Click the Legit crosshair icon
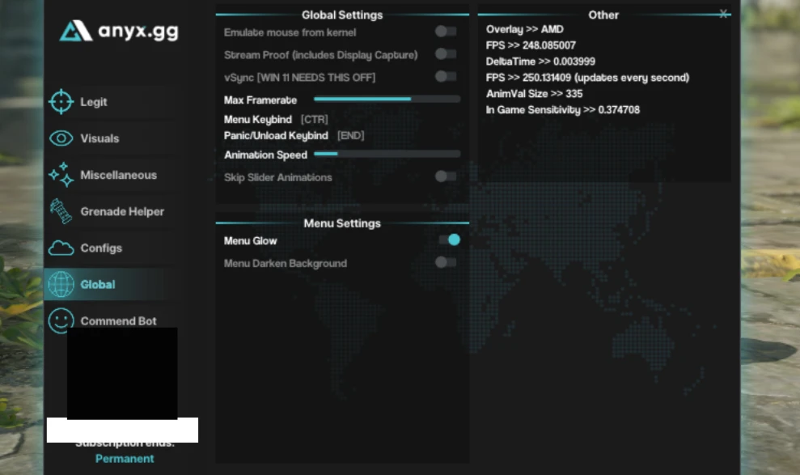The image size is (800, 475). click(61, 101)
